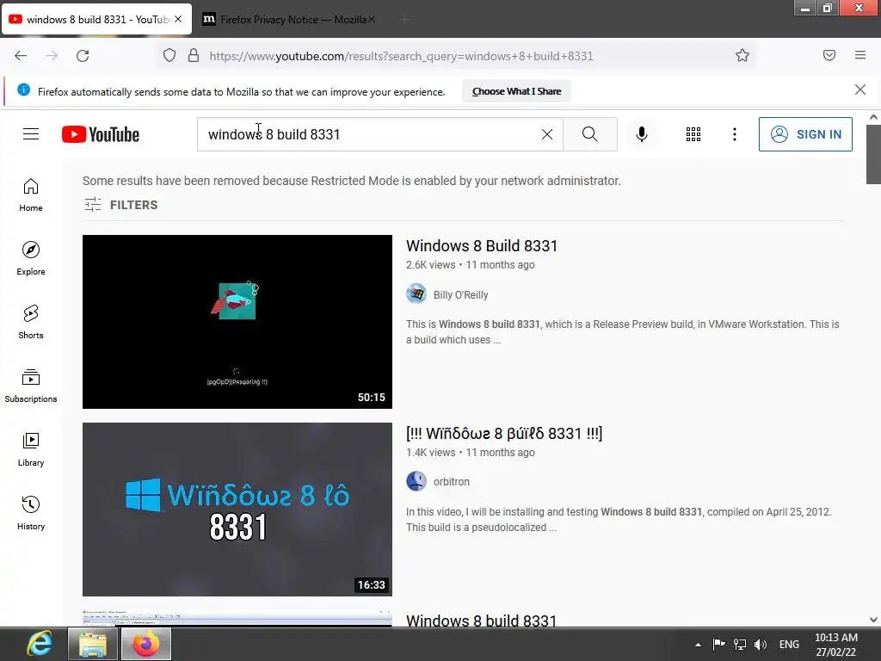Go back with the browser back arrow
This screenshot has height=661, width=881.
tap(21, 56)
